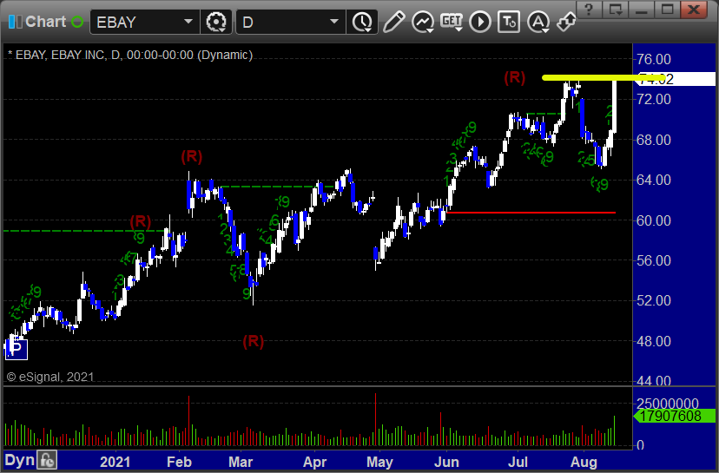This screenshot has width=719, height=473.
Task: Click the 25000000 volume axis label
Action: (x=668, y=404)
